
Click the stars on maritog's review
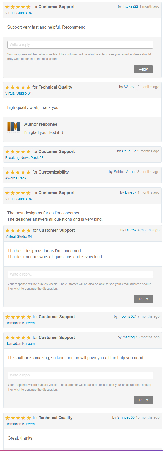[18, 338]
